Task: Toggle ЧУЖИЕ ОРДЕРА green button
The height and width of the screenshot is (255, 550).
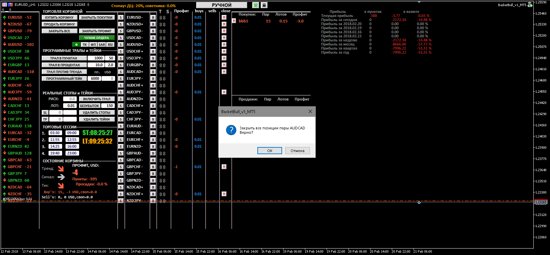Action: (x=97, y=38)
